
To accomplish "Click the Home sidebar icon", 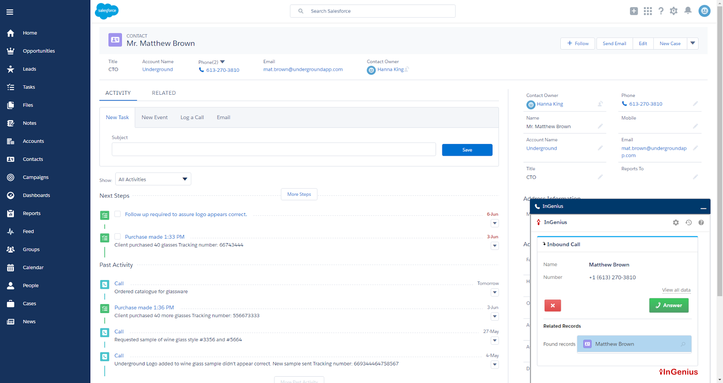I will (x=11, y=33).
